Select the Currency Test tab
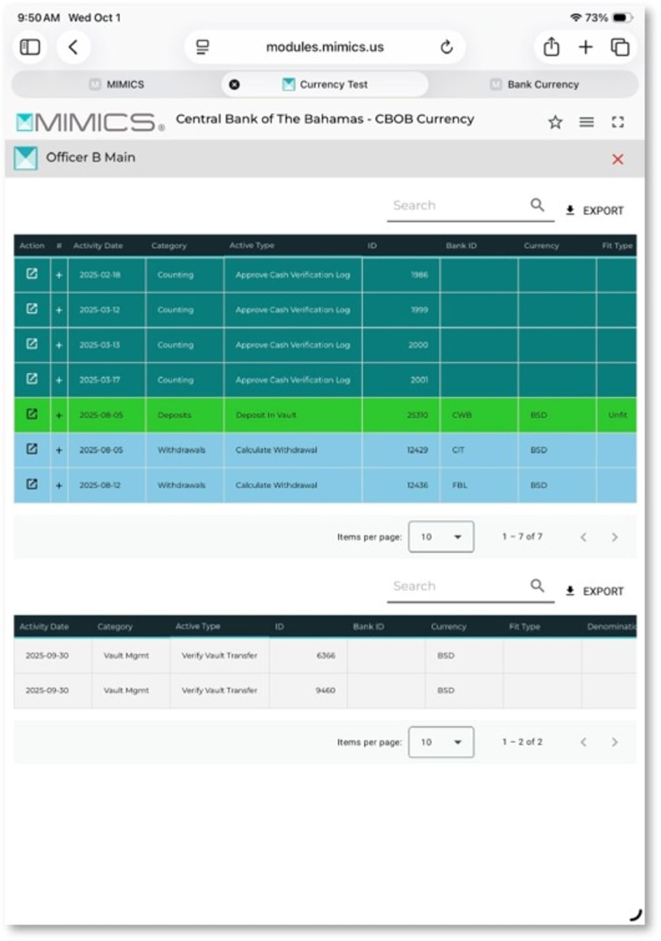This screenshot has height=941, width=661. point(325,85)
